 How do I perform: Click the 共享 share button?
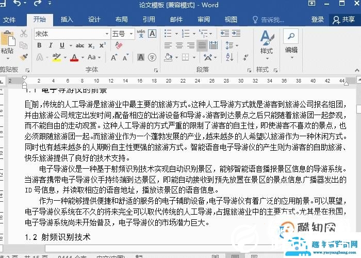pos(344,20)
